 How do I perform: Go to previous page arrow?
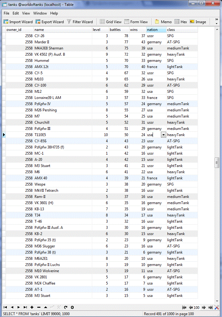coord(191,307)
